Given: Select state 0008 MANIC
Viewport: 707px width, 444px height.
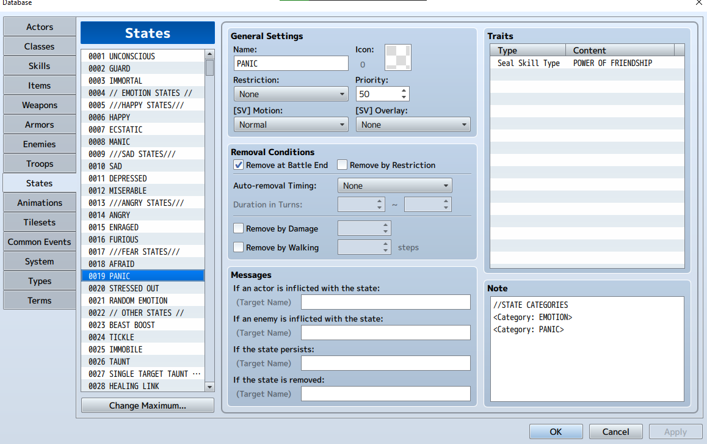Looking at the screenshot, I should click(143, 142).
